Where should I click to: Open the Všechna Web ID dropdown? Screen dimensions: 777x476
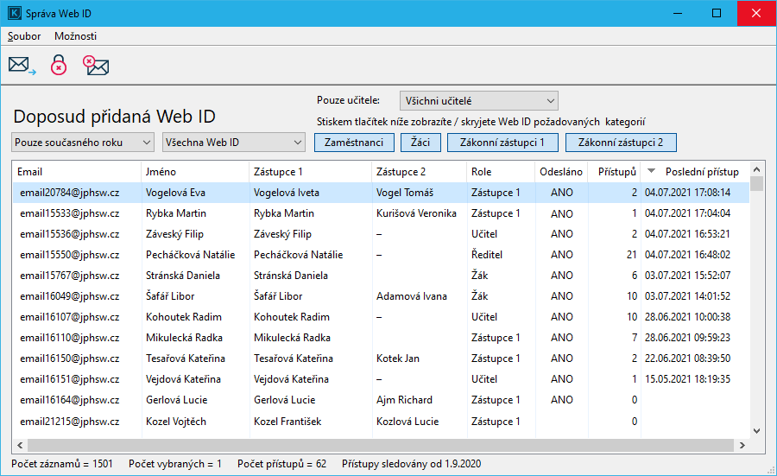[x=234, y=142]
